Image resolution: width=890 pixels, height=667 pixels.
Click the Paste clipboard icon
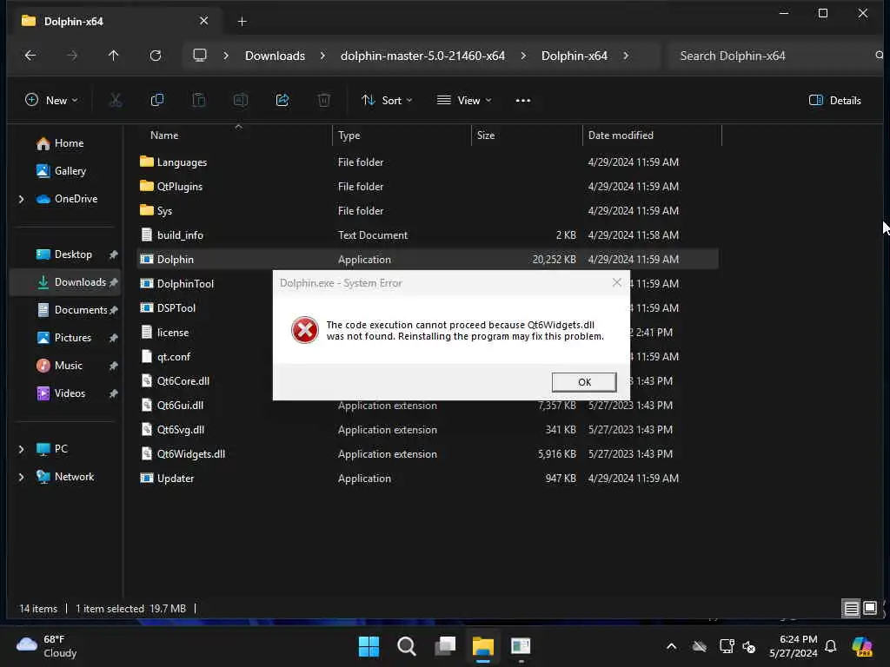point(199,101)
